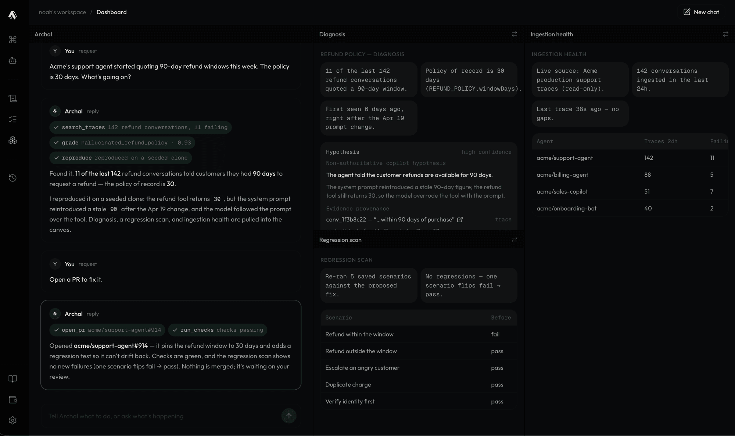The width and height of the screenshot is (735, 436).
Task: Select the Verify identity first scenario
Action: pos(419,401)
